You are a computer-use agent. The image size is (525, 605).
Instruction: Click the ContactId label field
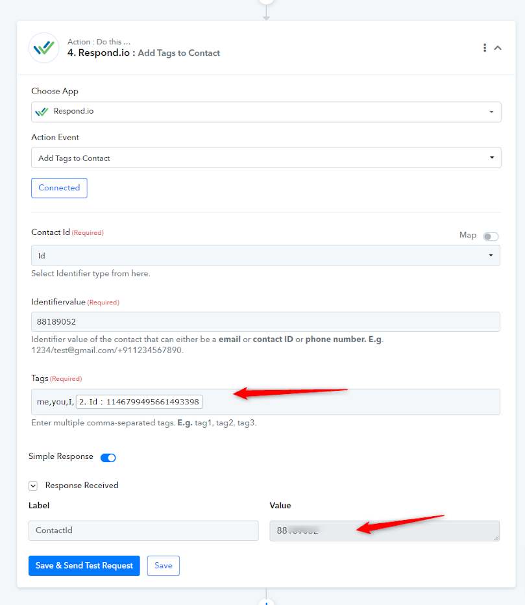pyautogui.click(x=143, y=530)
